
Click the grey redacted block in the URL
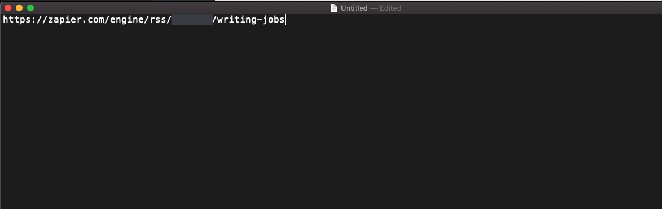(x=192, y=20)
